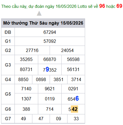Viewport: 123px width, 125px height.
Task: Select G3 number 56131
Action: tap(73, 69)
